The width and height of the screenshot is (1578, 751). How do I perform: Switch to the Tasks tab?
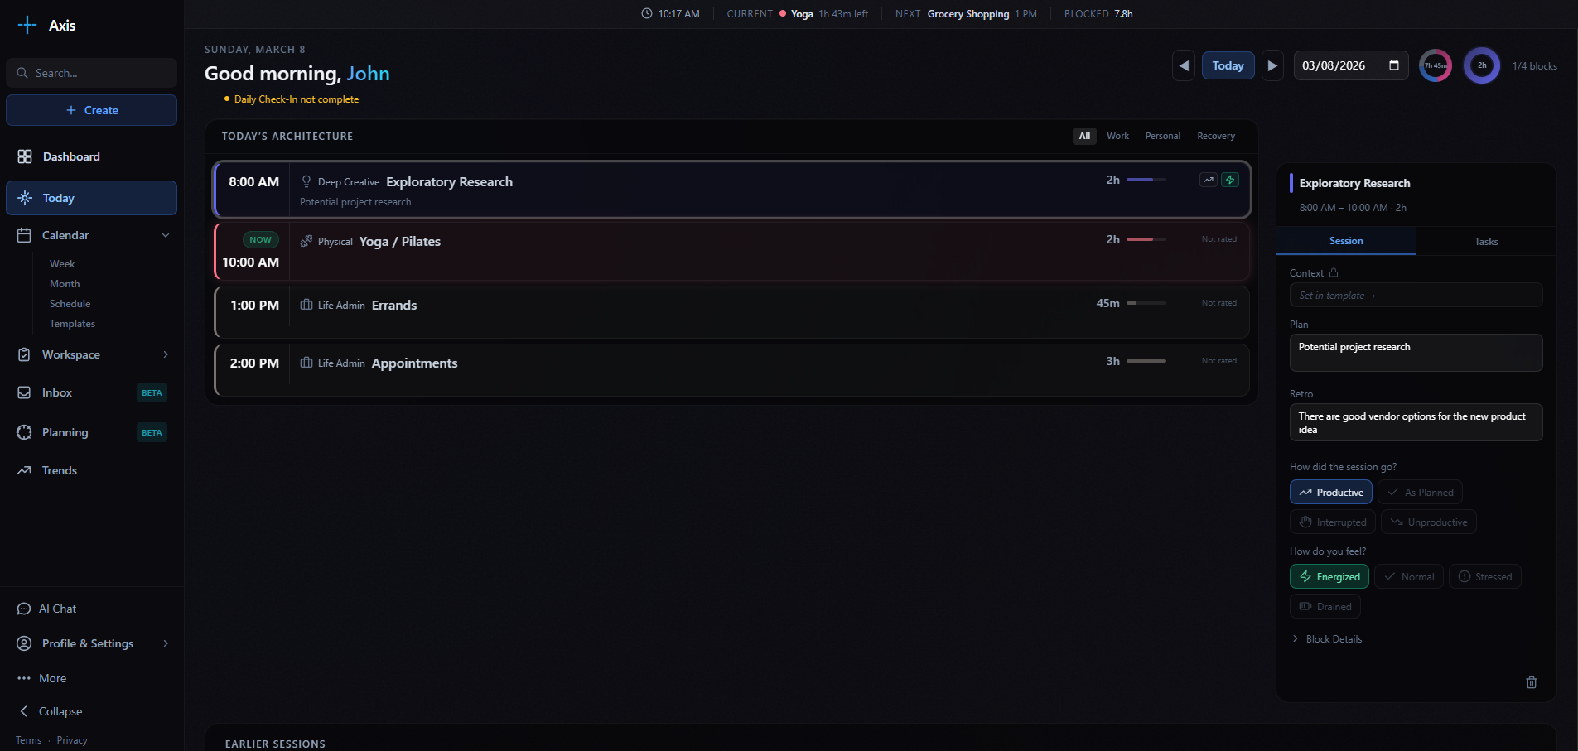pos(1485,242)
